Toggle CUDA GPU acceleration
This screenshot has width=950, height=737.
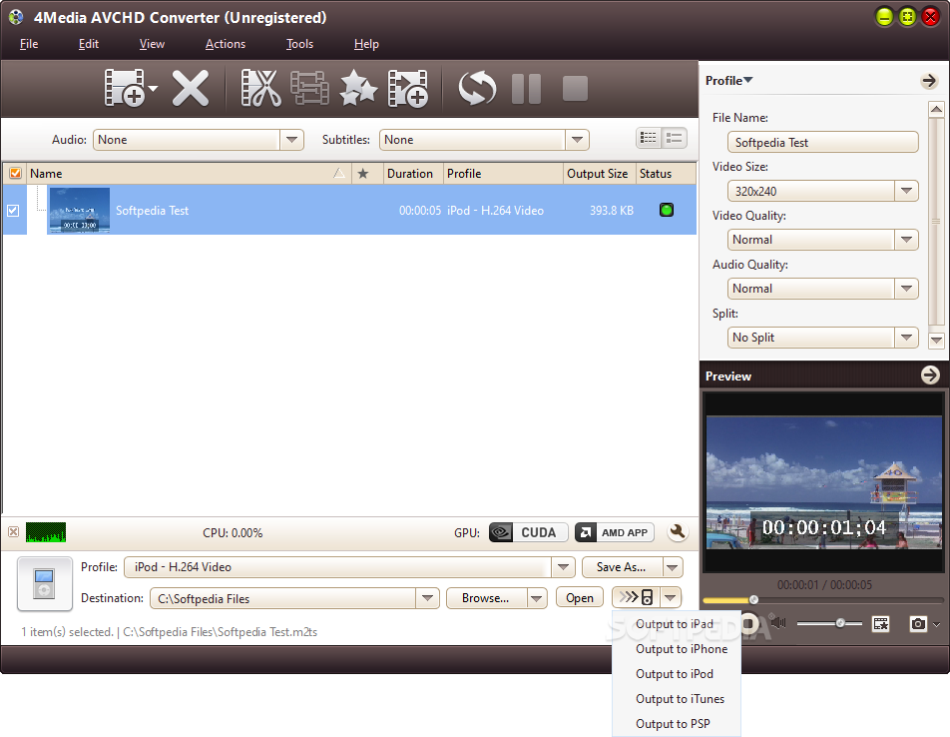click(x=528, y=532)
